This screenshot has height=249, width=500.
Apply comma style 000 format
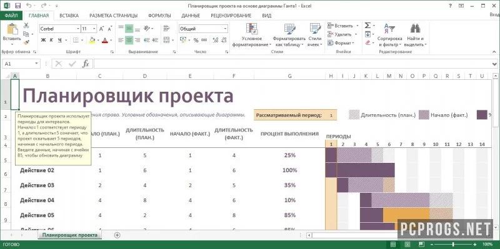tap(204, 40)
